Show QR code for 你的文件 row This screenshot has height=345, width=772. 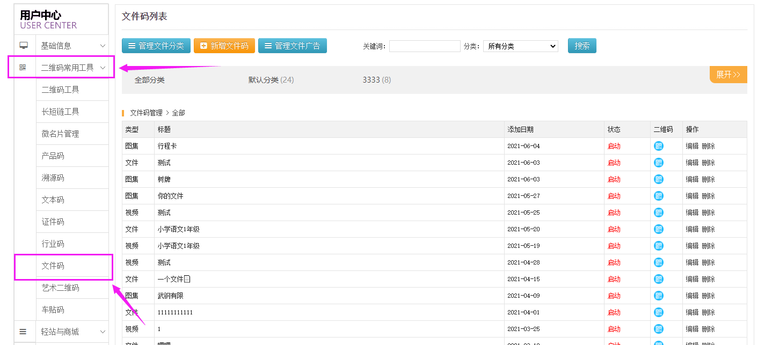point(659,196)
